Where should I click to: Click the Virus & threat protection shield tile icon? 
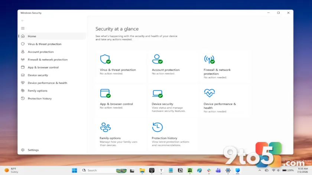105,59
